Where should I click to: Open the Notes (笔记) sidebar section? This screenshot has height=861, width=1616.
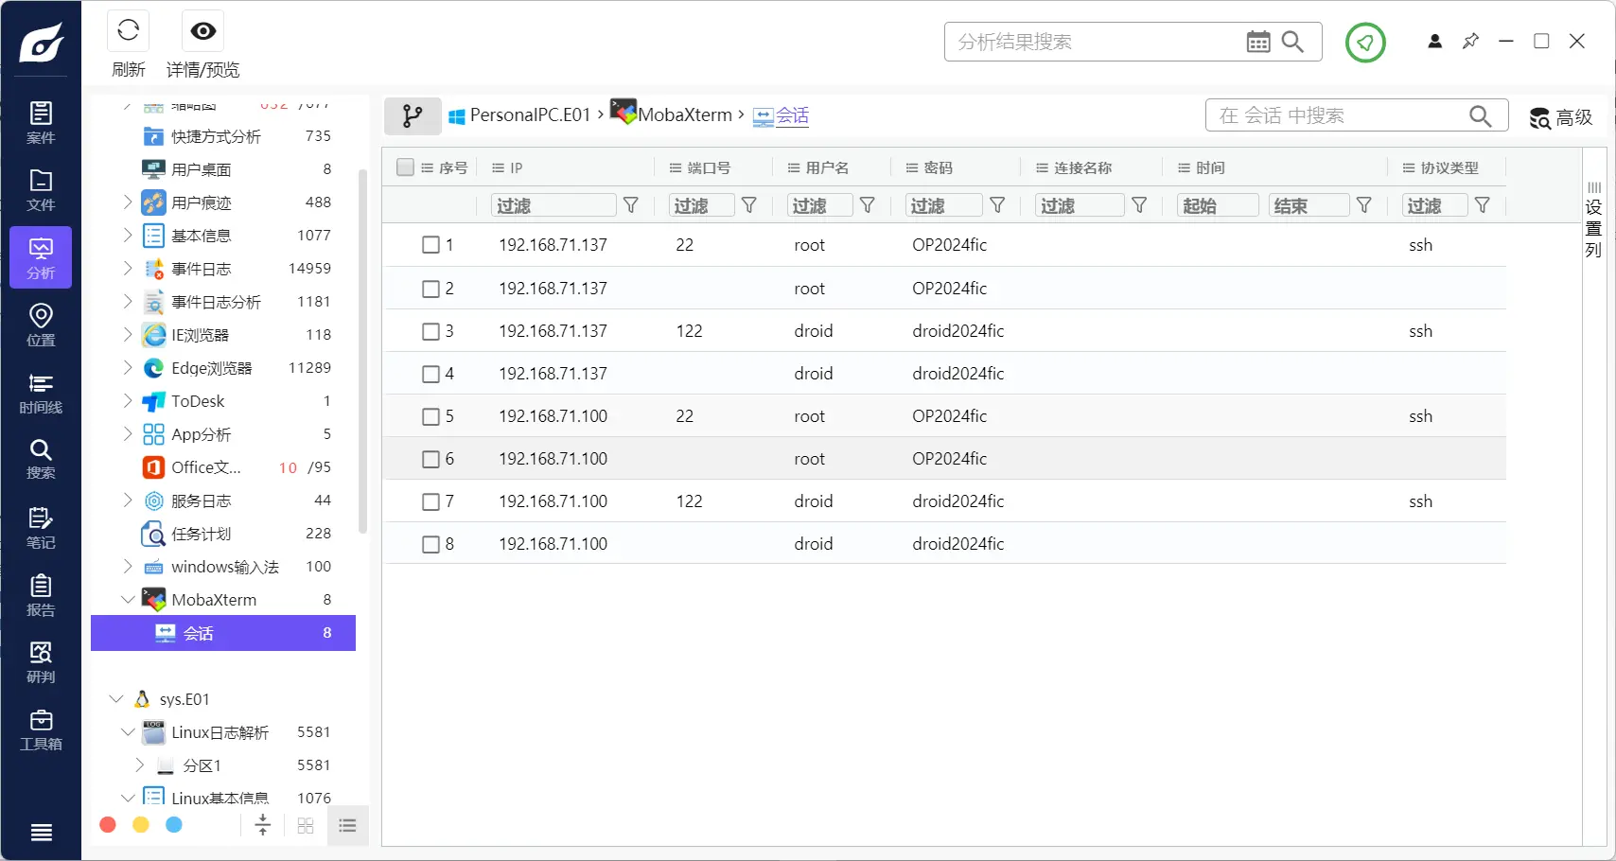pos(41,528)
